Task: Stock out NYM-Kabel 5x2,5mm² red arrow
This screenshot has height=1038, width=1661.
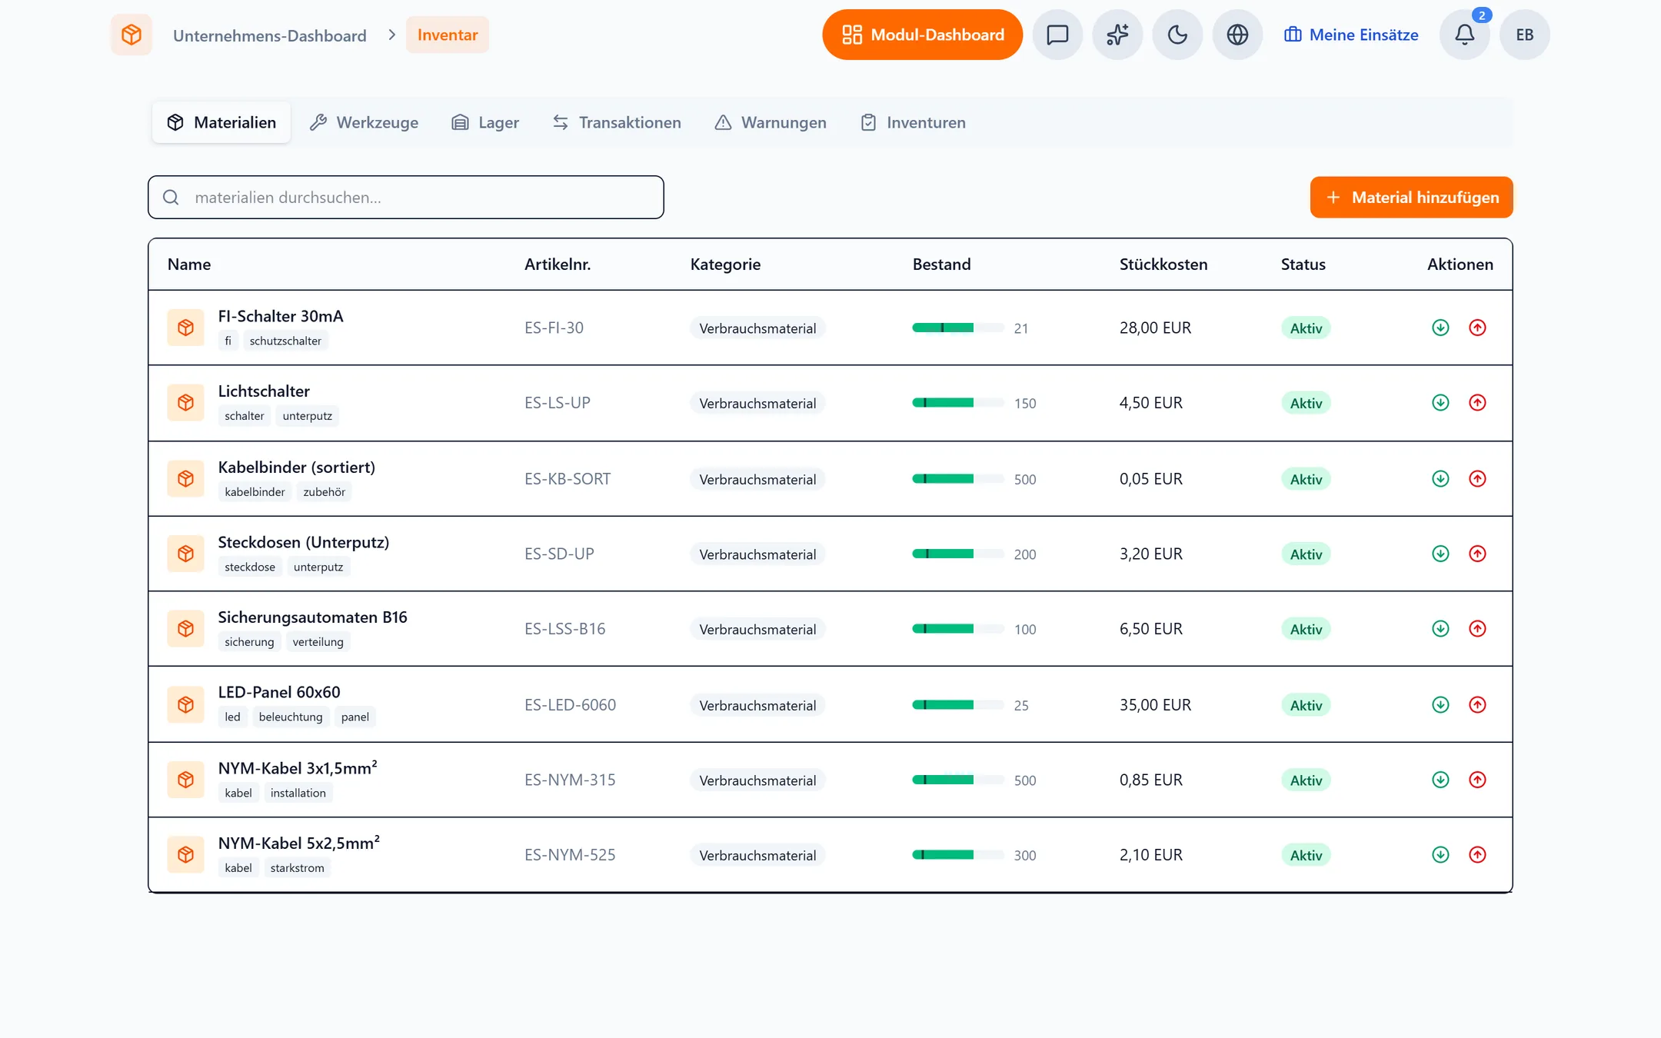Action: click(x=1477, y=855)
